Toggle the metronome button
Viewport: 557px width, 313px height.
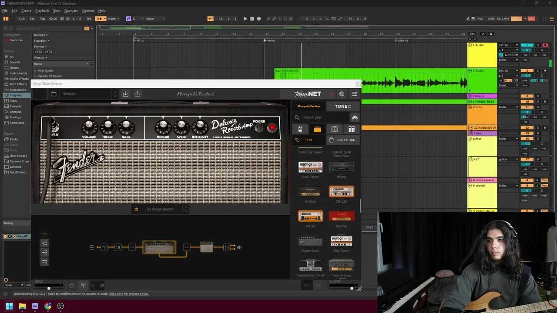pos(101,19)
